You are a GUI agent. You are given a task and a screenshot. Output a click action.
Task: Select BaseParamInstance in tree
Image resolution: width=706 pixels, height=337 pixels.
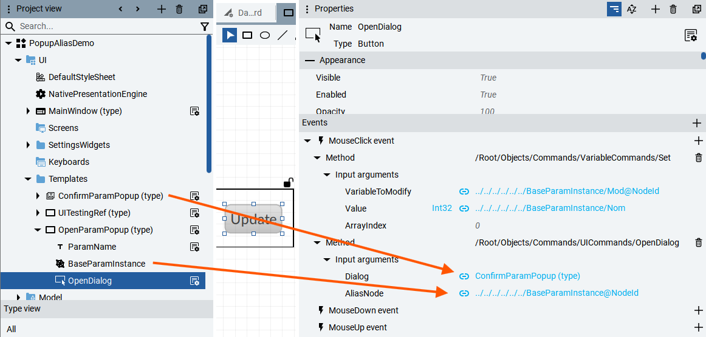tap(107, 264)
